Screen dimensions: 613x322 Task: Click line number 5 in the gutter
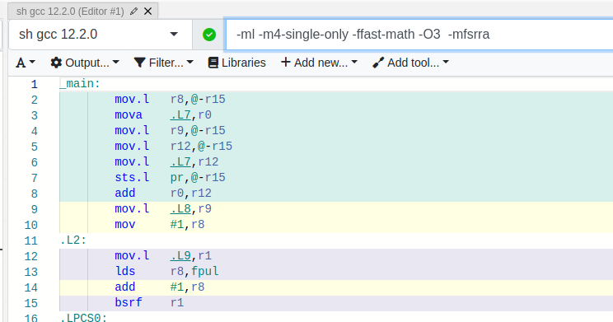[35, 147]
